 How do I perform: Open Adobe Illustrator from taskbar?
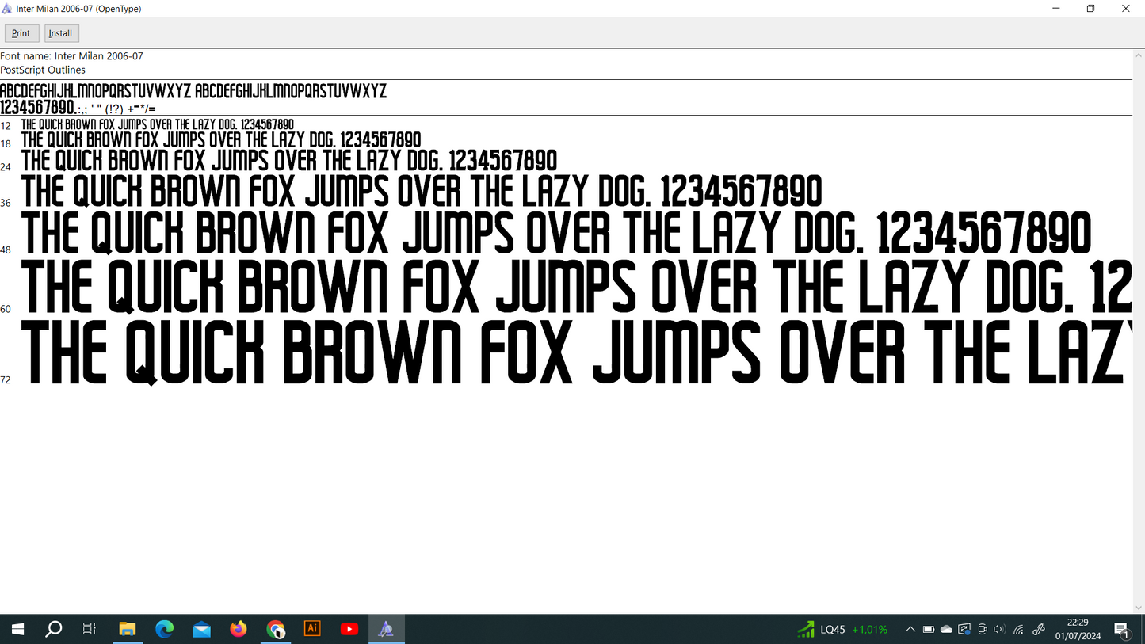(312, 630)
